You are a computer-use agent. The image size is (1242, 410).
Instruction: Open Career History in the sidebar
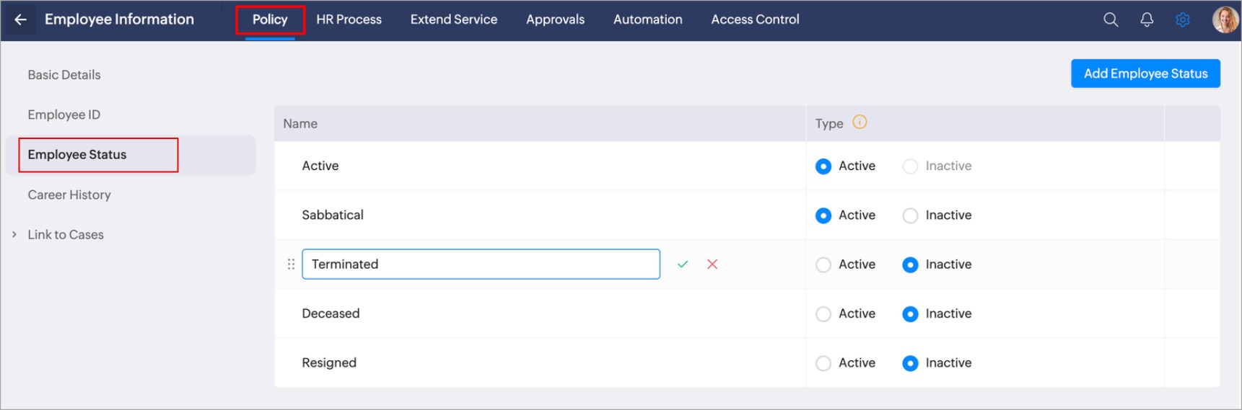point(69,195)
